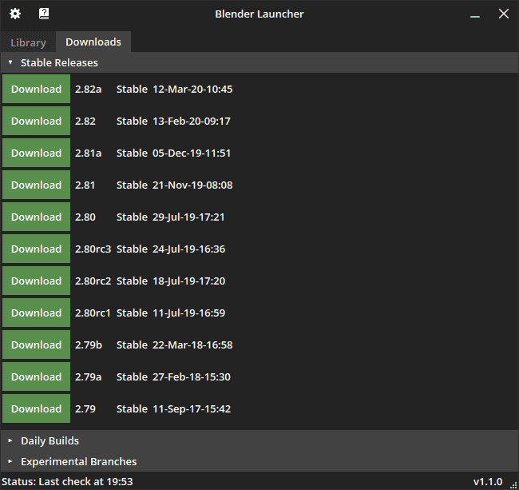The width and height of the screenshot is (519, 490).
Task: Click the 2.80rc1 version label
Action: (x=93, y=313)
